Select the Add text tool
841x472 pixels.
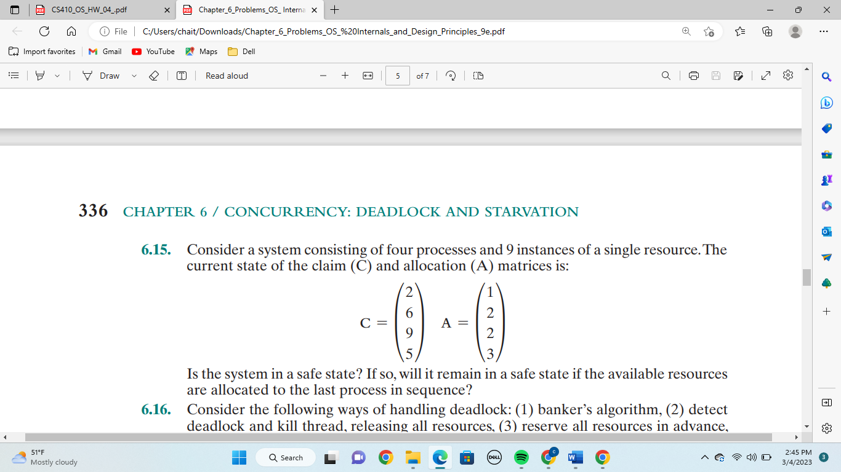click(180, 75)
